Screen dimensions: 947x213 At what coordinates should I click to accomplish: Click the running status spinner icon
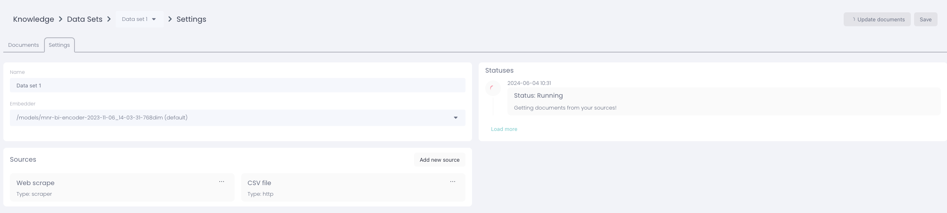click(x=493, y=88)
